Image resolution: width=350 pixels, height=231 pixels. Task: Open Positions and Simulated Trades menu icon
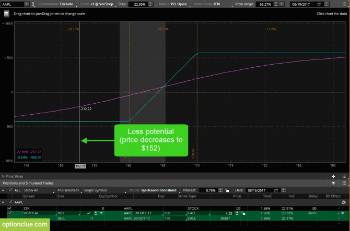tap(344, 183)
